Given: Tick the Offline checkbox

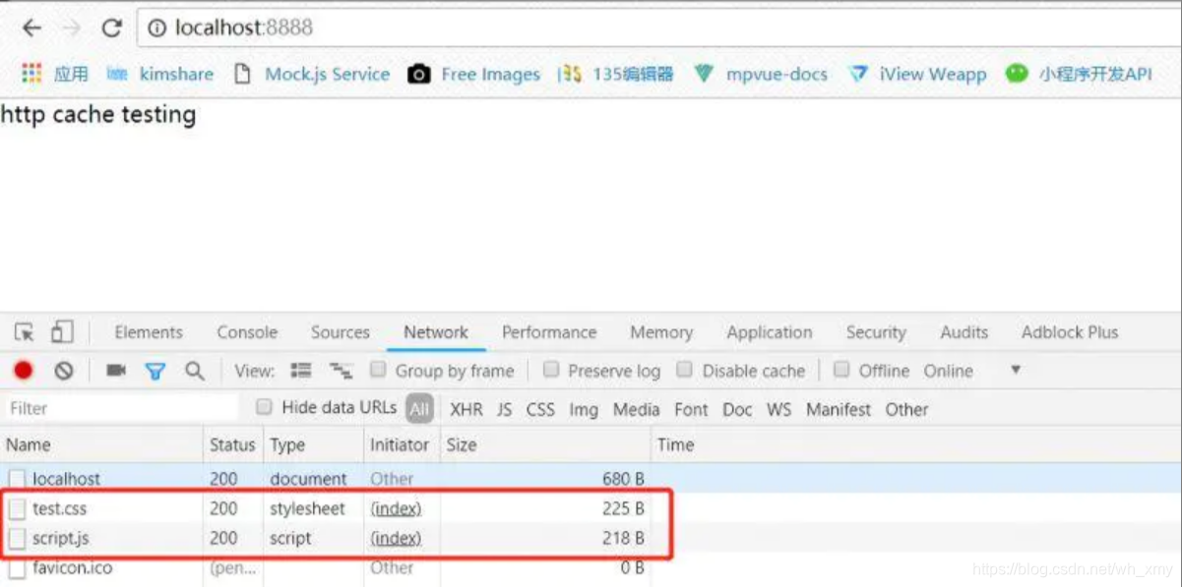Looking at the screenshot, I should (841, 370).
